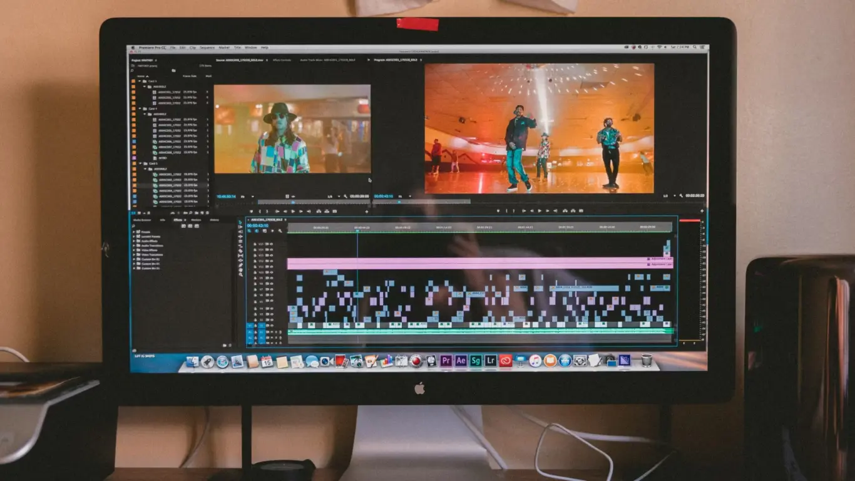The width and height of the screenshot is (855, 481).
Task: Open timeline display settings wrench
Action: point(280,230)
